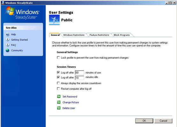Click the Cancel button
This screenshot has height=127, width=177.
[x=163, y=121]
